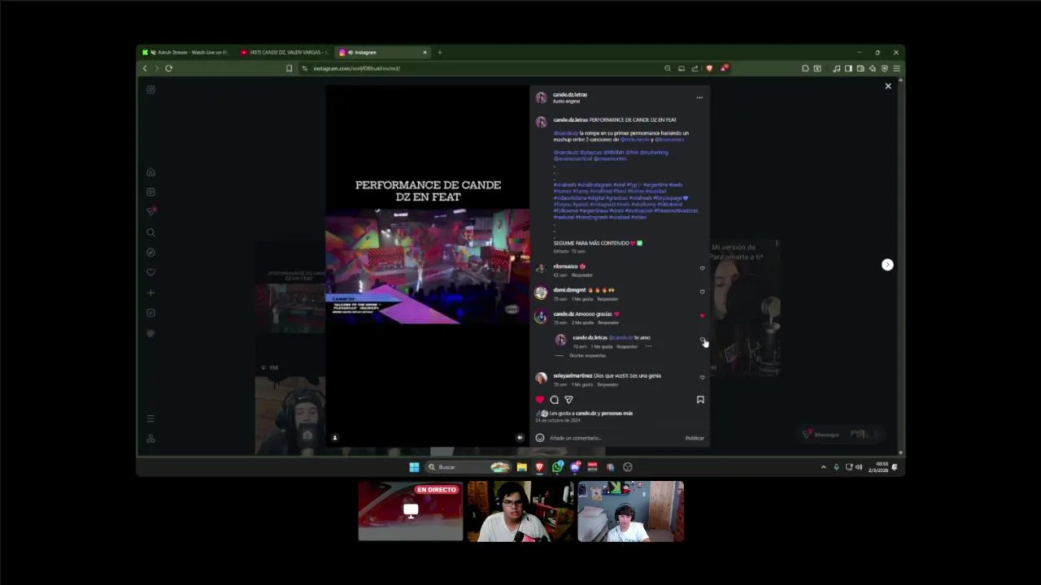Screen dimensions: 1041x585
Task: Open Brave Shields lion icon
Action: [x=709, y=68]
